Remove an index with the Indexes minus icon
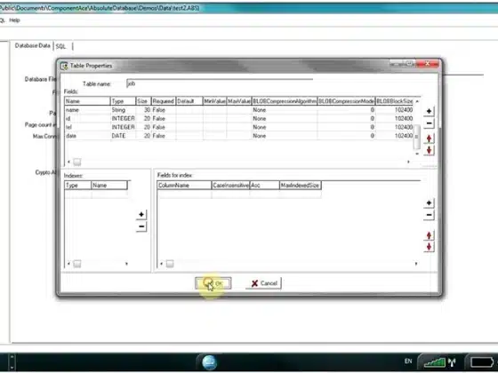 click(x=141, y=226)
